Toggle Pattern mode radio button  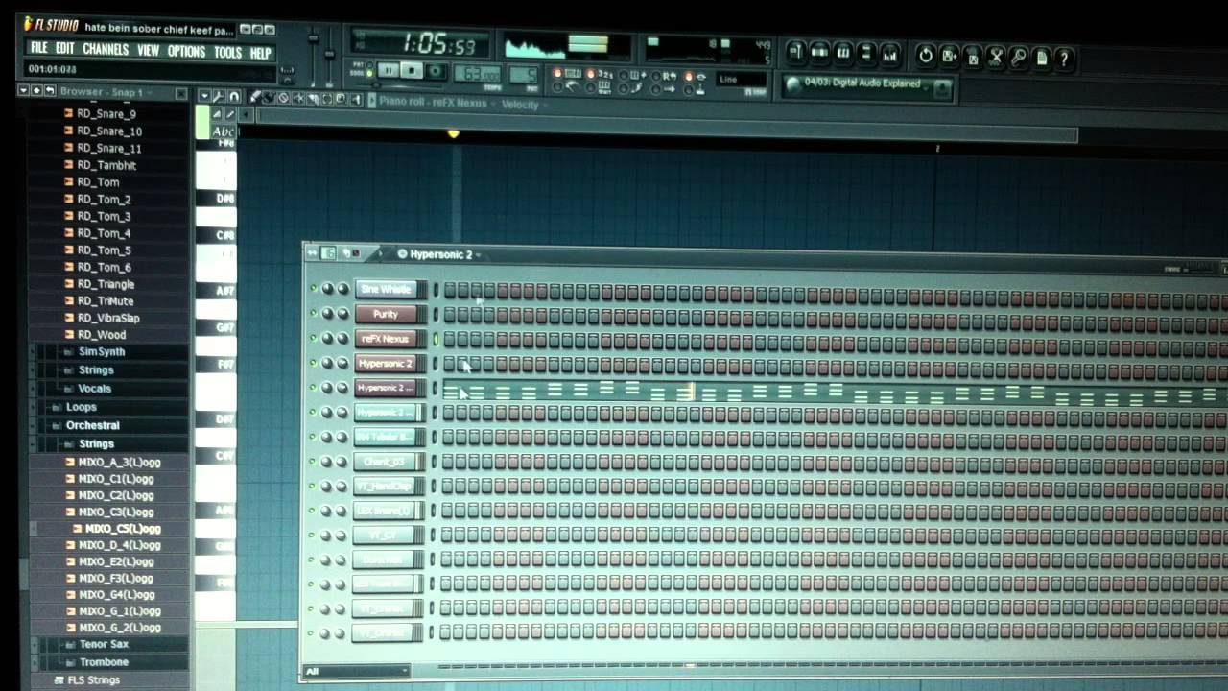point(369,64)
